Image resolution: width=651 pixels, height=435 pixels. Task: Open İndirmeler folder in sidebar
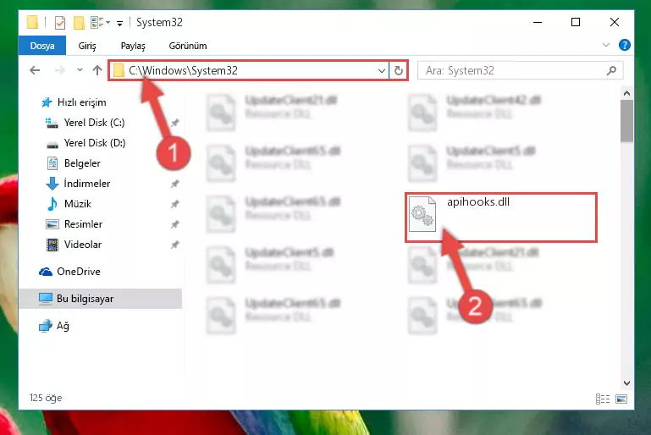point(78,184)
